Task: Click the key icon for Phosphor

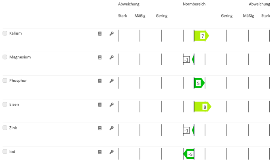Action: coord(112,81)
